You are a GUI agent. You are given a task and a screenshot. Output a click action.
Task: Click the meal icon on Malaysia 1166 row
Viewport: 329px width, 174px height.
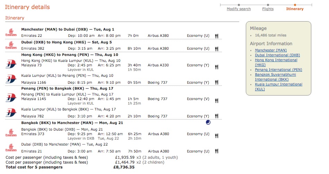coord(217,82)
